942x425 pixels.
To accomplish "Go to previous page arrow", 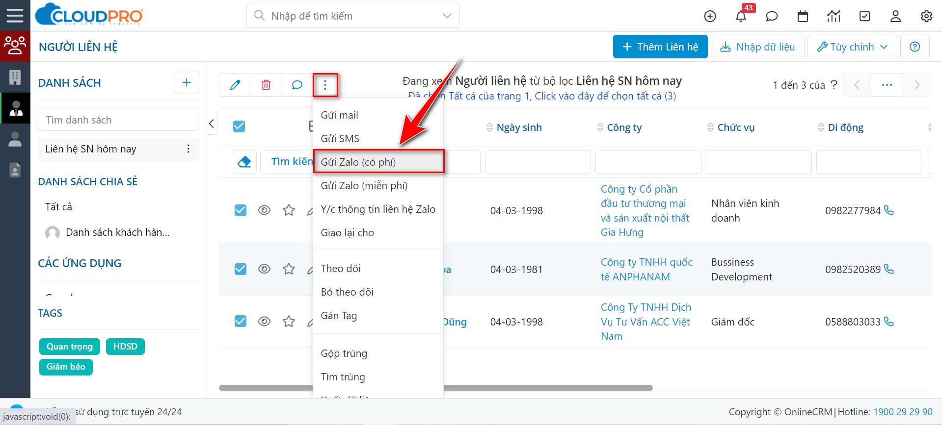I will [857, 85].
